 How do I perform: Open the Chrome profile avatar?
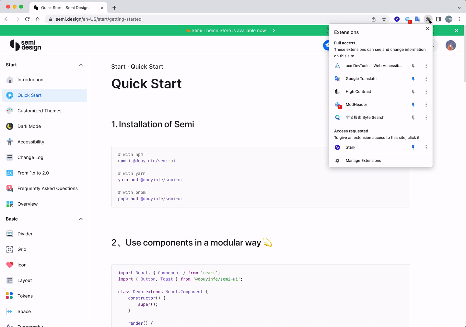point(449,19)
